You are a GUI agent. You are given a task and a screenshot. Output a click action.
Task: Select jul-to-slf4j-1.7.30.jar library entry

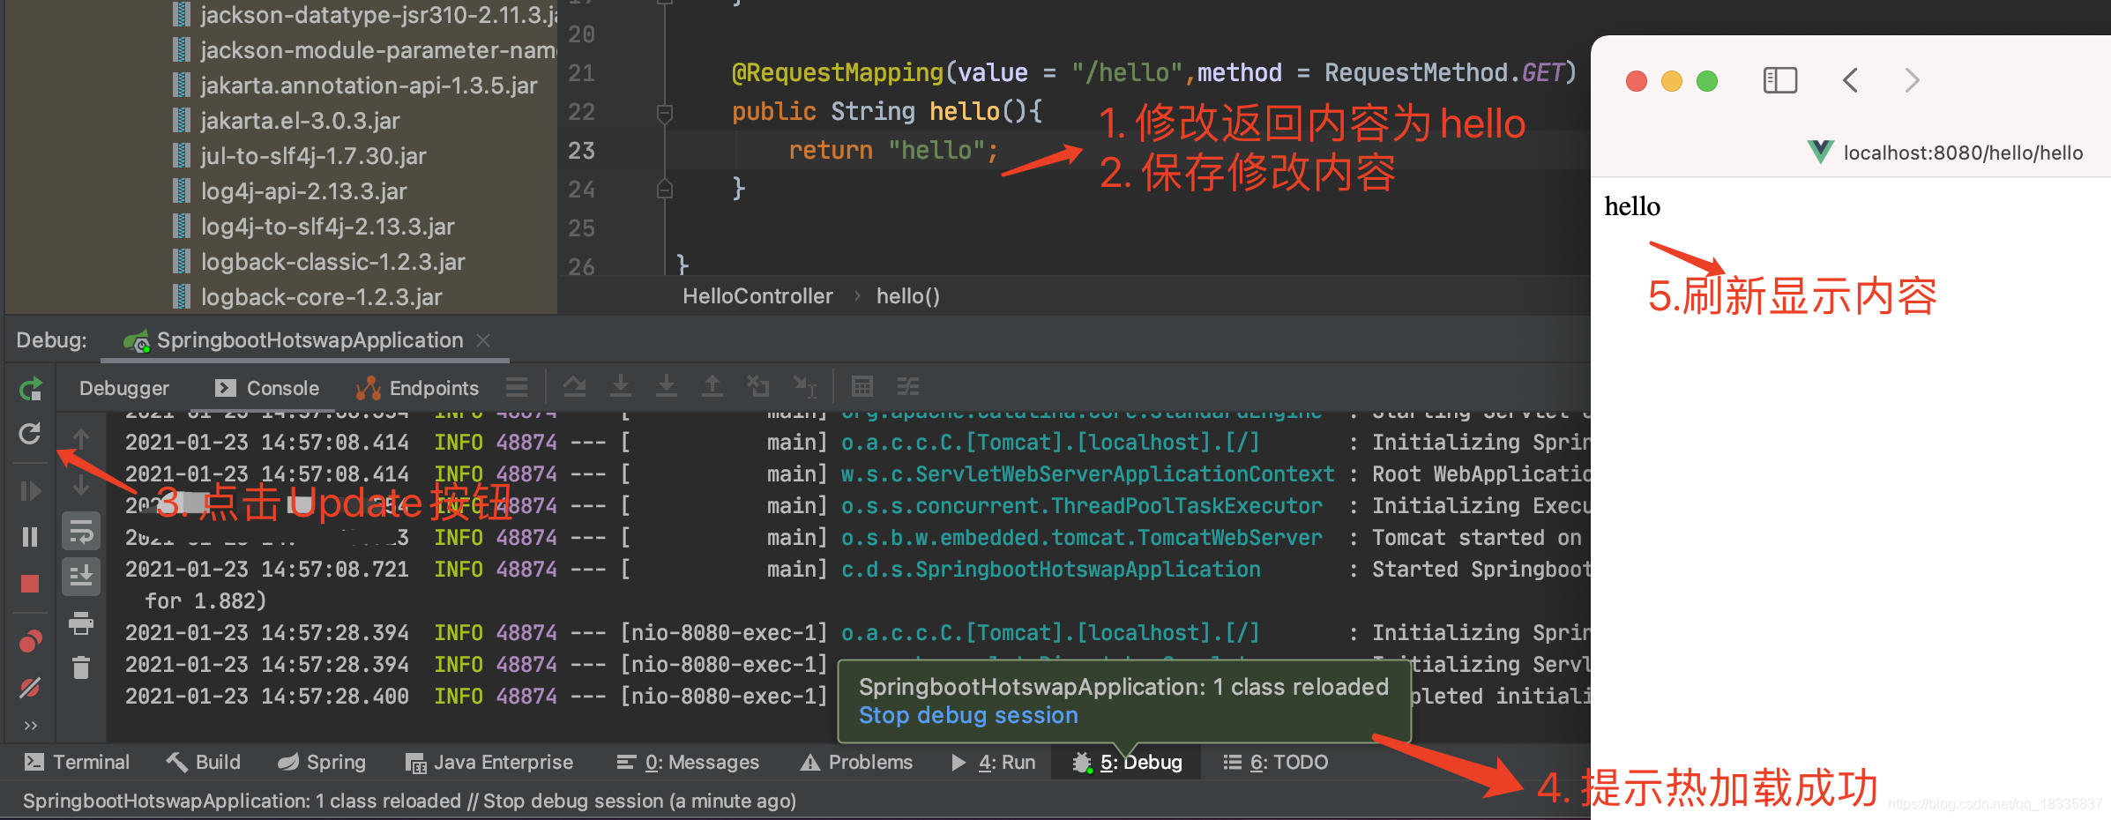point(313,156)
